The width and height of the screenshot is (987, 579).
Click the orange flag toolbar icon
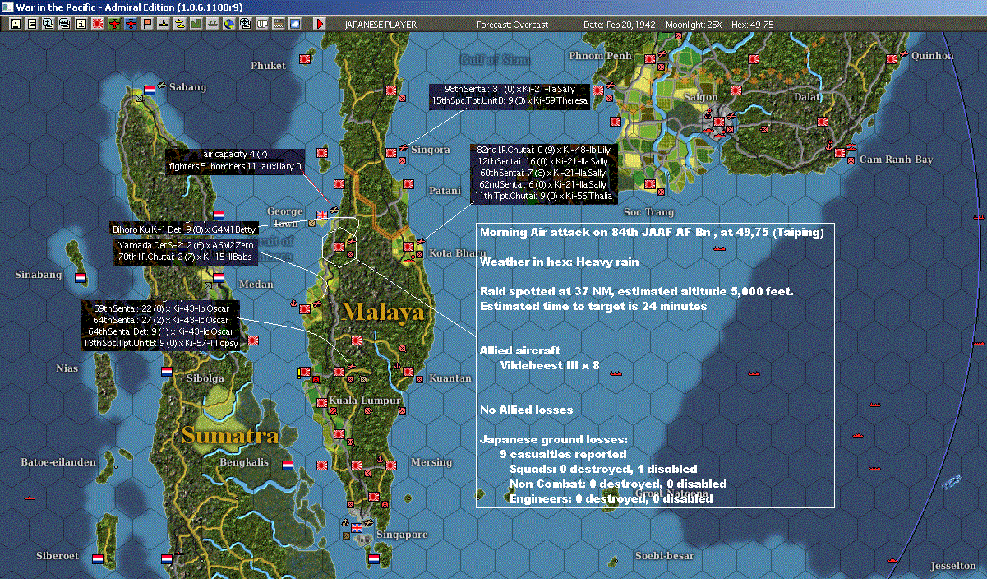click(146, 25)
